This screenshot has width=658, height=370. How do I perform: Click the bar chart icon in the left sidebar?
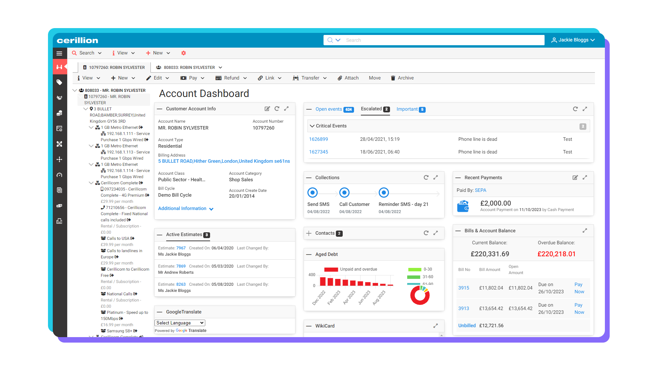tap(59, 221)
